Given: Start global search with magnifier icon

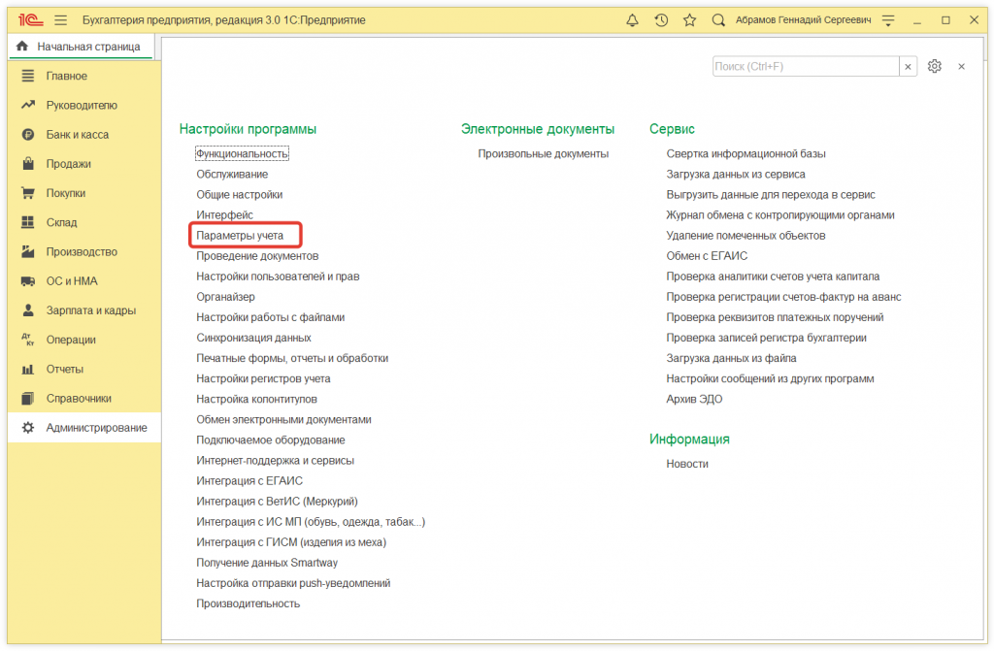Looking at the screenshot, I should click(718, 19).
